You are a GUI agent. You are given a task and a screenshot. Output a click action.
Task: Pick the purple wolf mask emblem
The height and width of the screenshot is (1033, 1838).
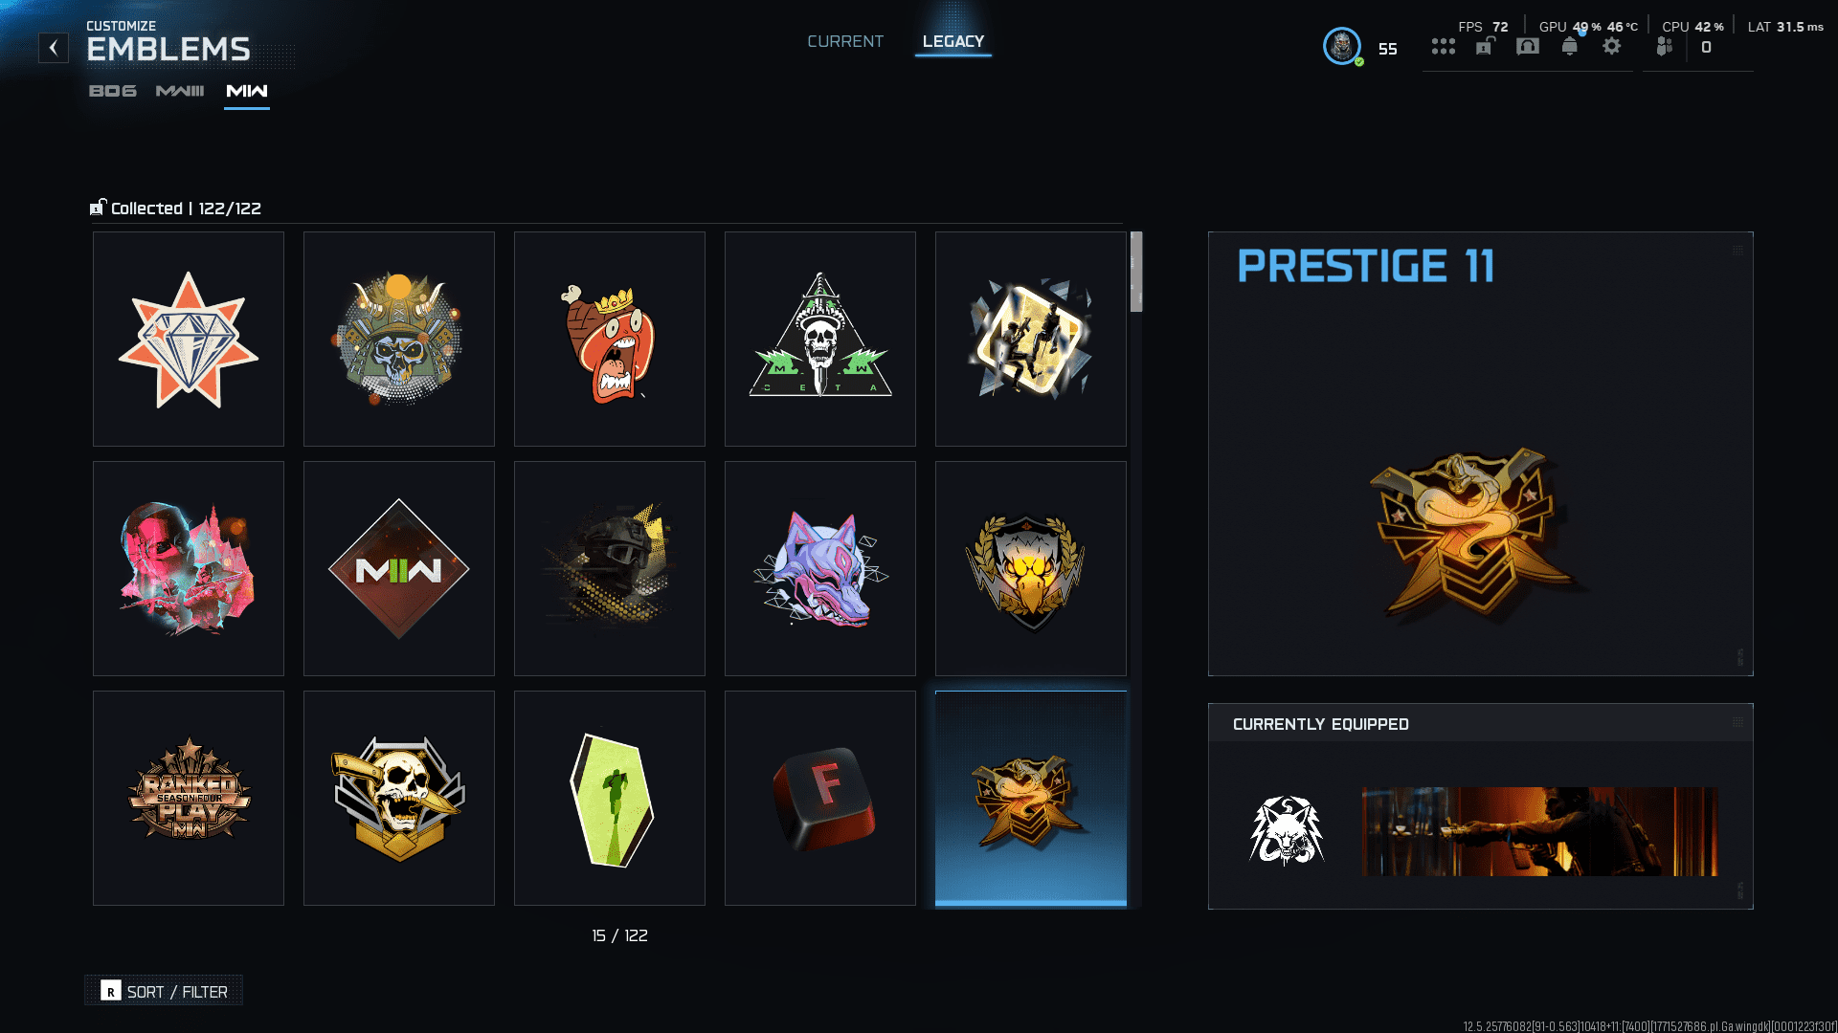coord(820,569)
